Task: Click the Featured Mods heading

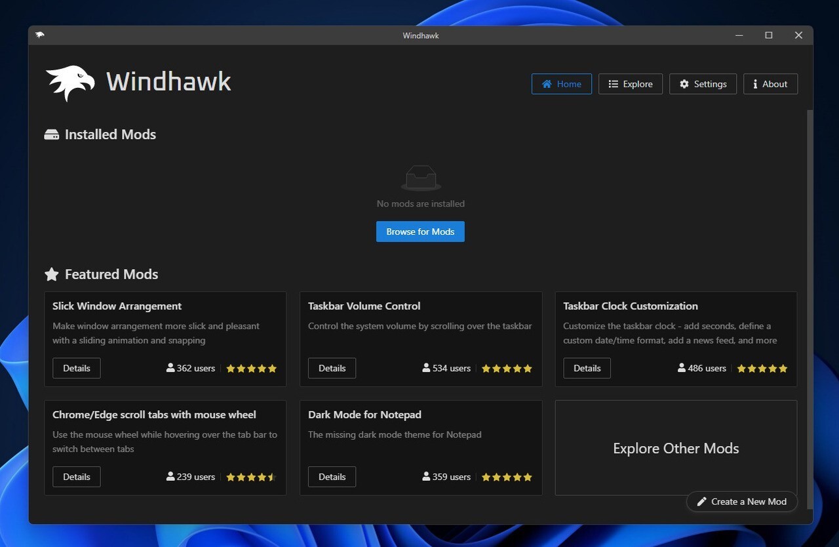Action: [x=111, y=274]
